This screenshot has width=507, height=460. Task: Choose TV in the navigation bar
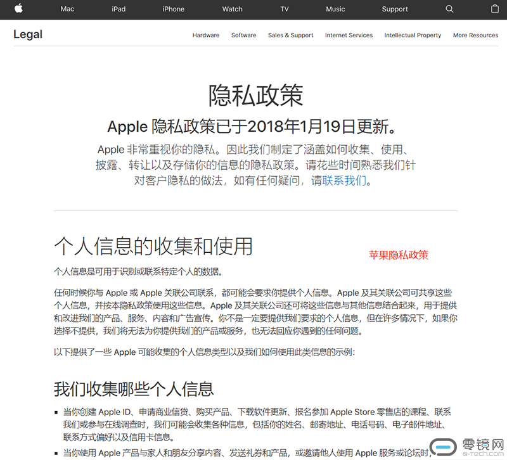(285, 9)
